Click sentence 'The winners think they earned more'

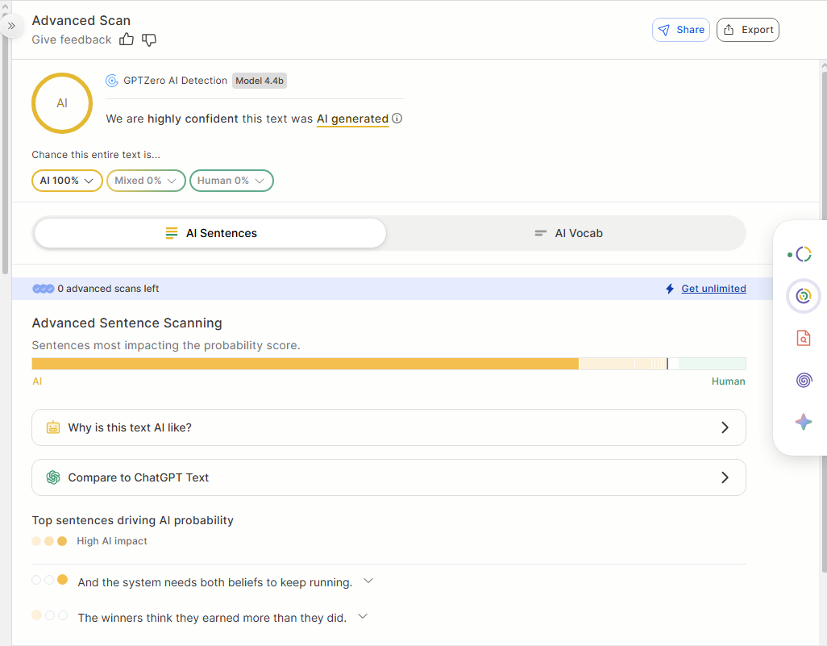(212, 618)
